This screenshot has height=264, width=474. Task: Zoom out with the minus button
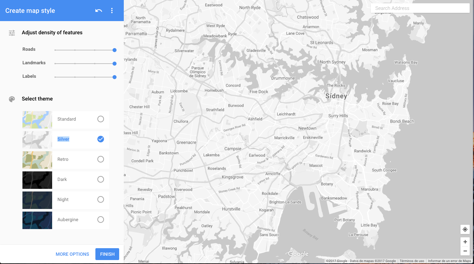pyautogui.click(x=465, y=251)
